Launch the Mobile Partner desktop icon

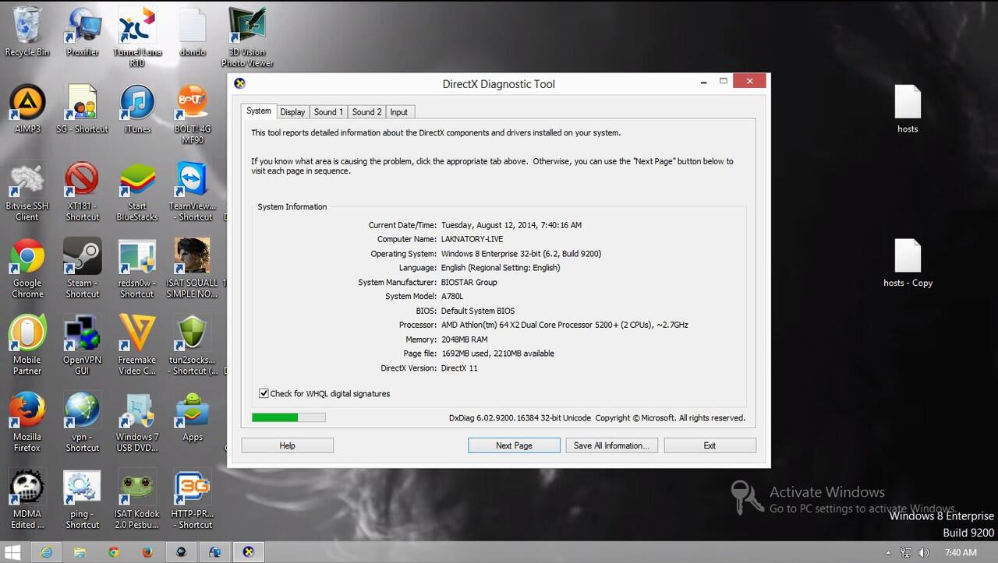tap(27, 344)
